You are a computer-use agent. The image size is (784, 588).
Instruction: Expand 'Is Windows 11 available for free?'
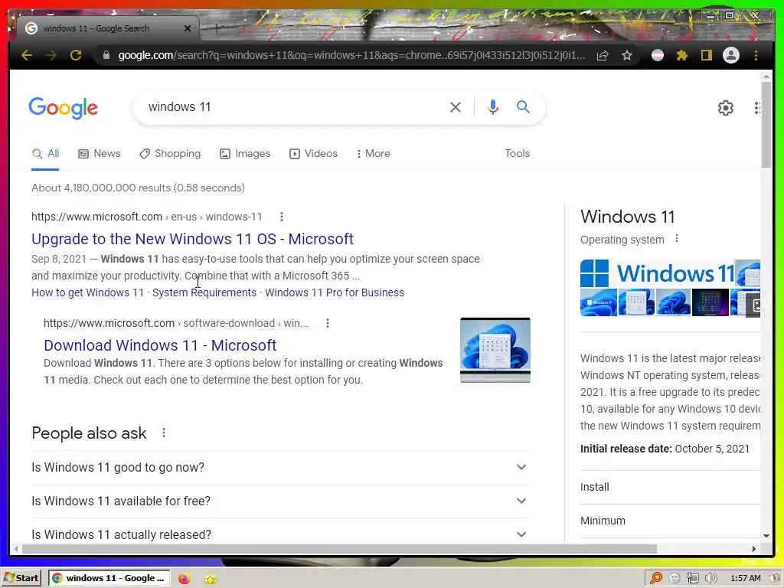[x=280, y=501]
